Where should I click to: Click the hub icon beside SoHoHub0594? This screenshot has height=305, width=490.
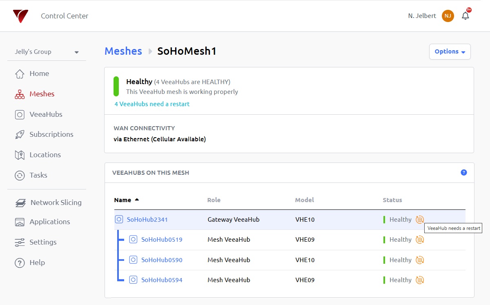(x=133, y=280)
